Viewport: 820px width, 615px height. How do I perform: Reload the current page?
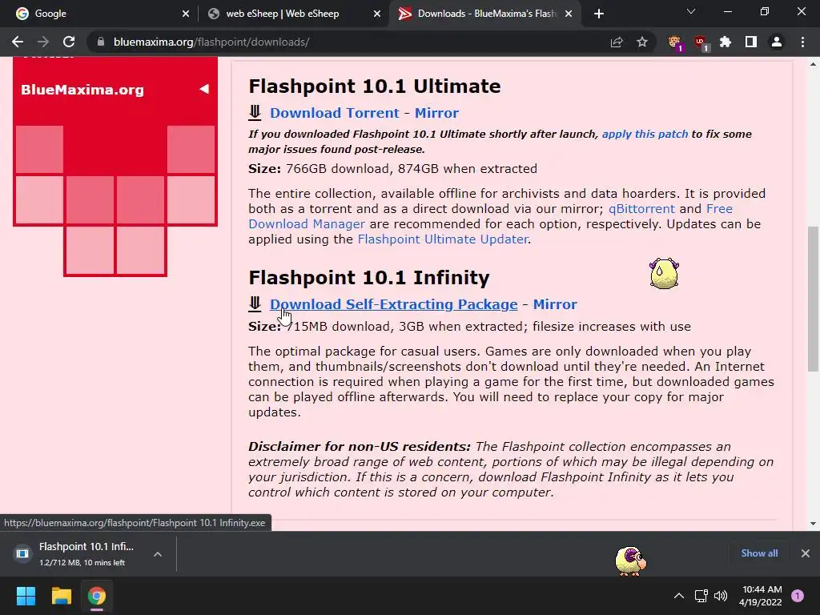coord(69,42)
